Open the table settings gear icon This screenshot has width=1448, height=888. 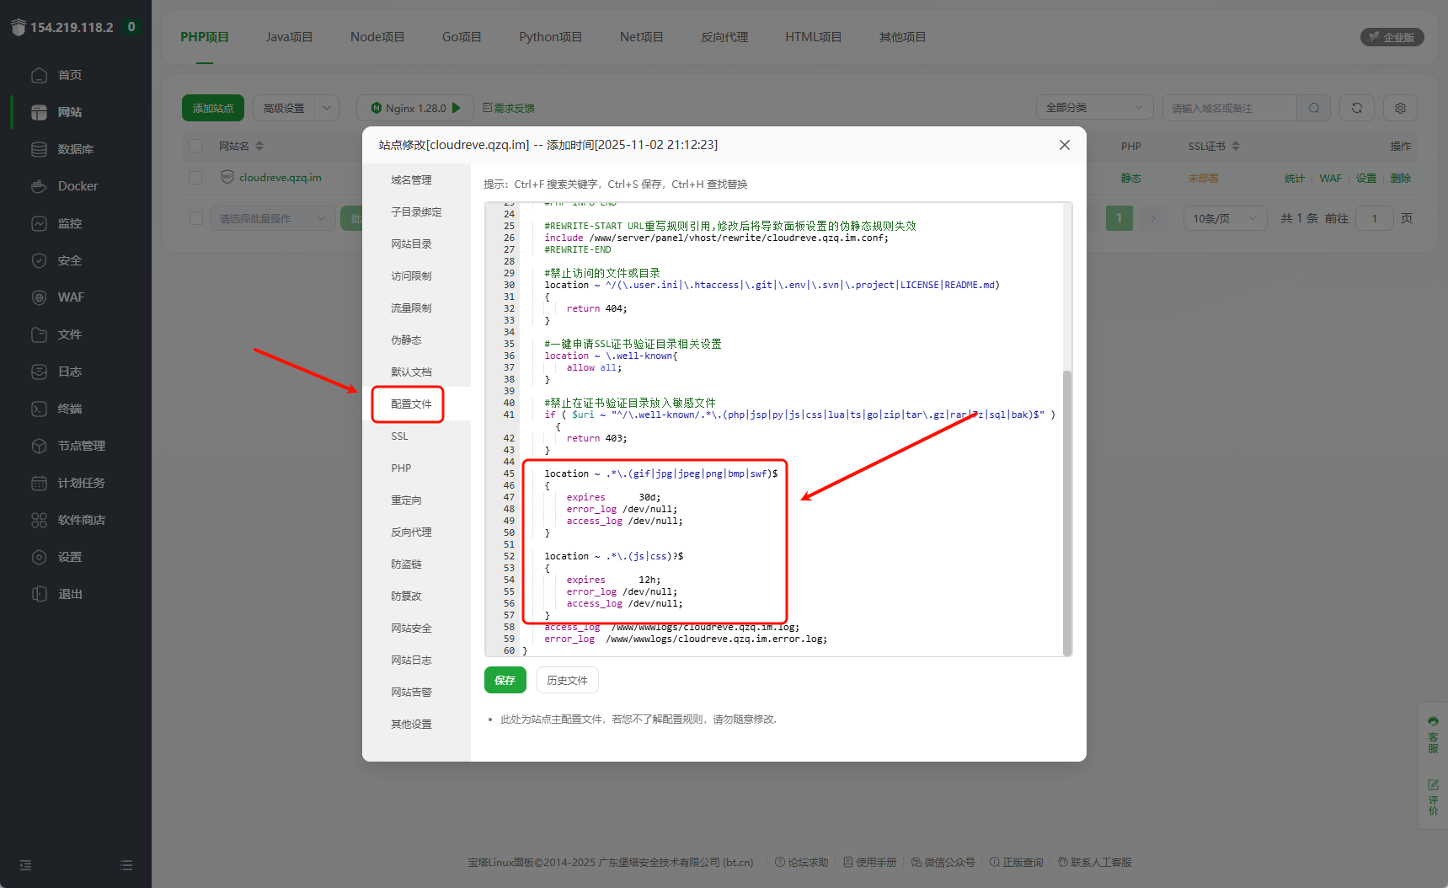[x=1400, y=108]
